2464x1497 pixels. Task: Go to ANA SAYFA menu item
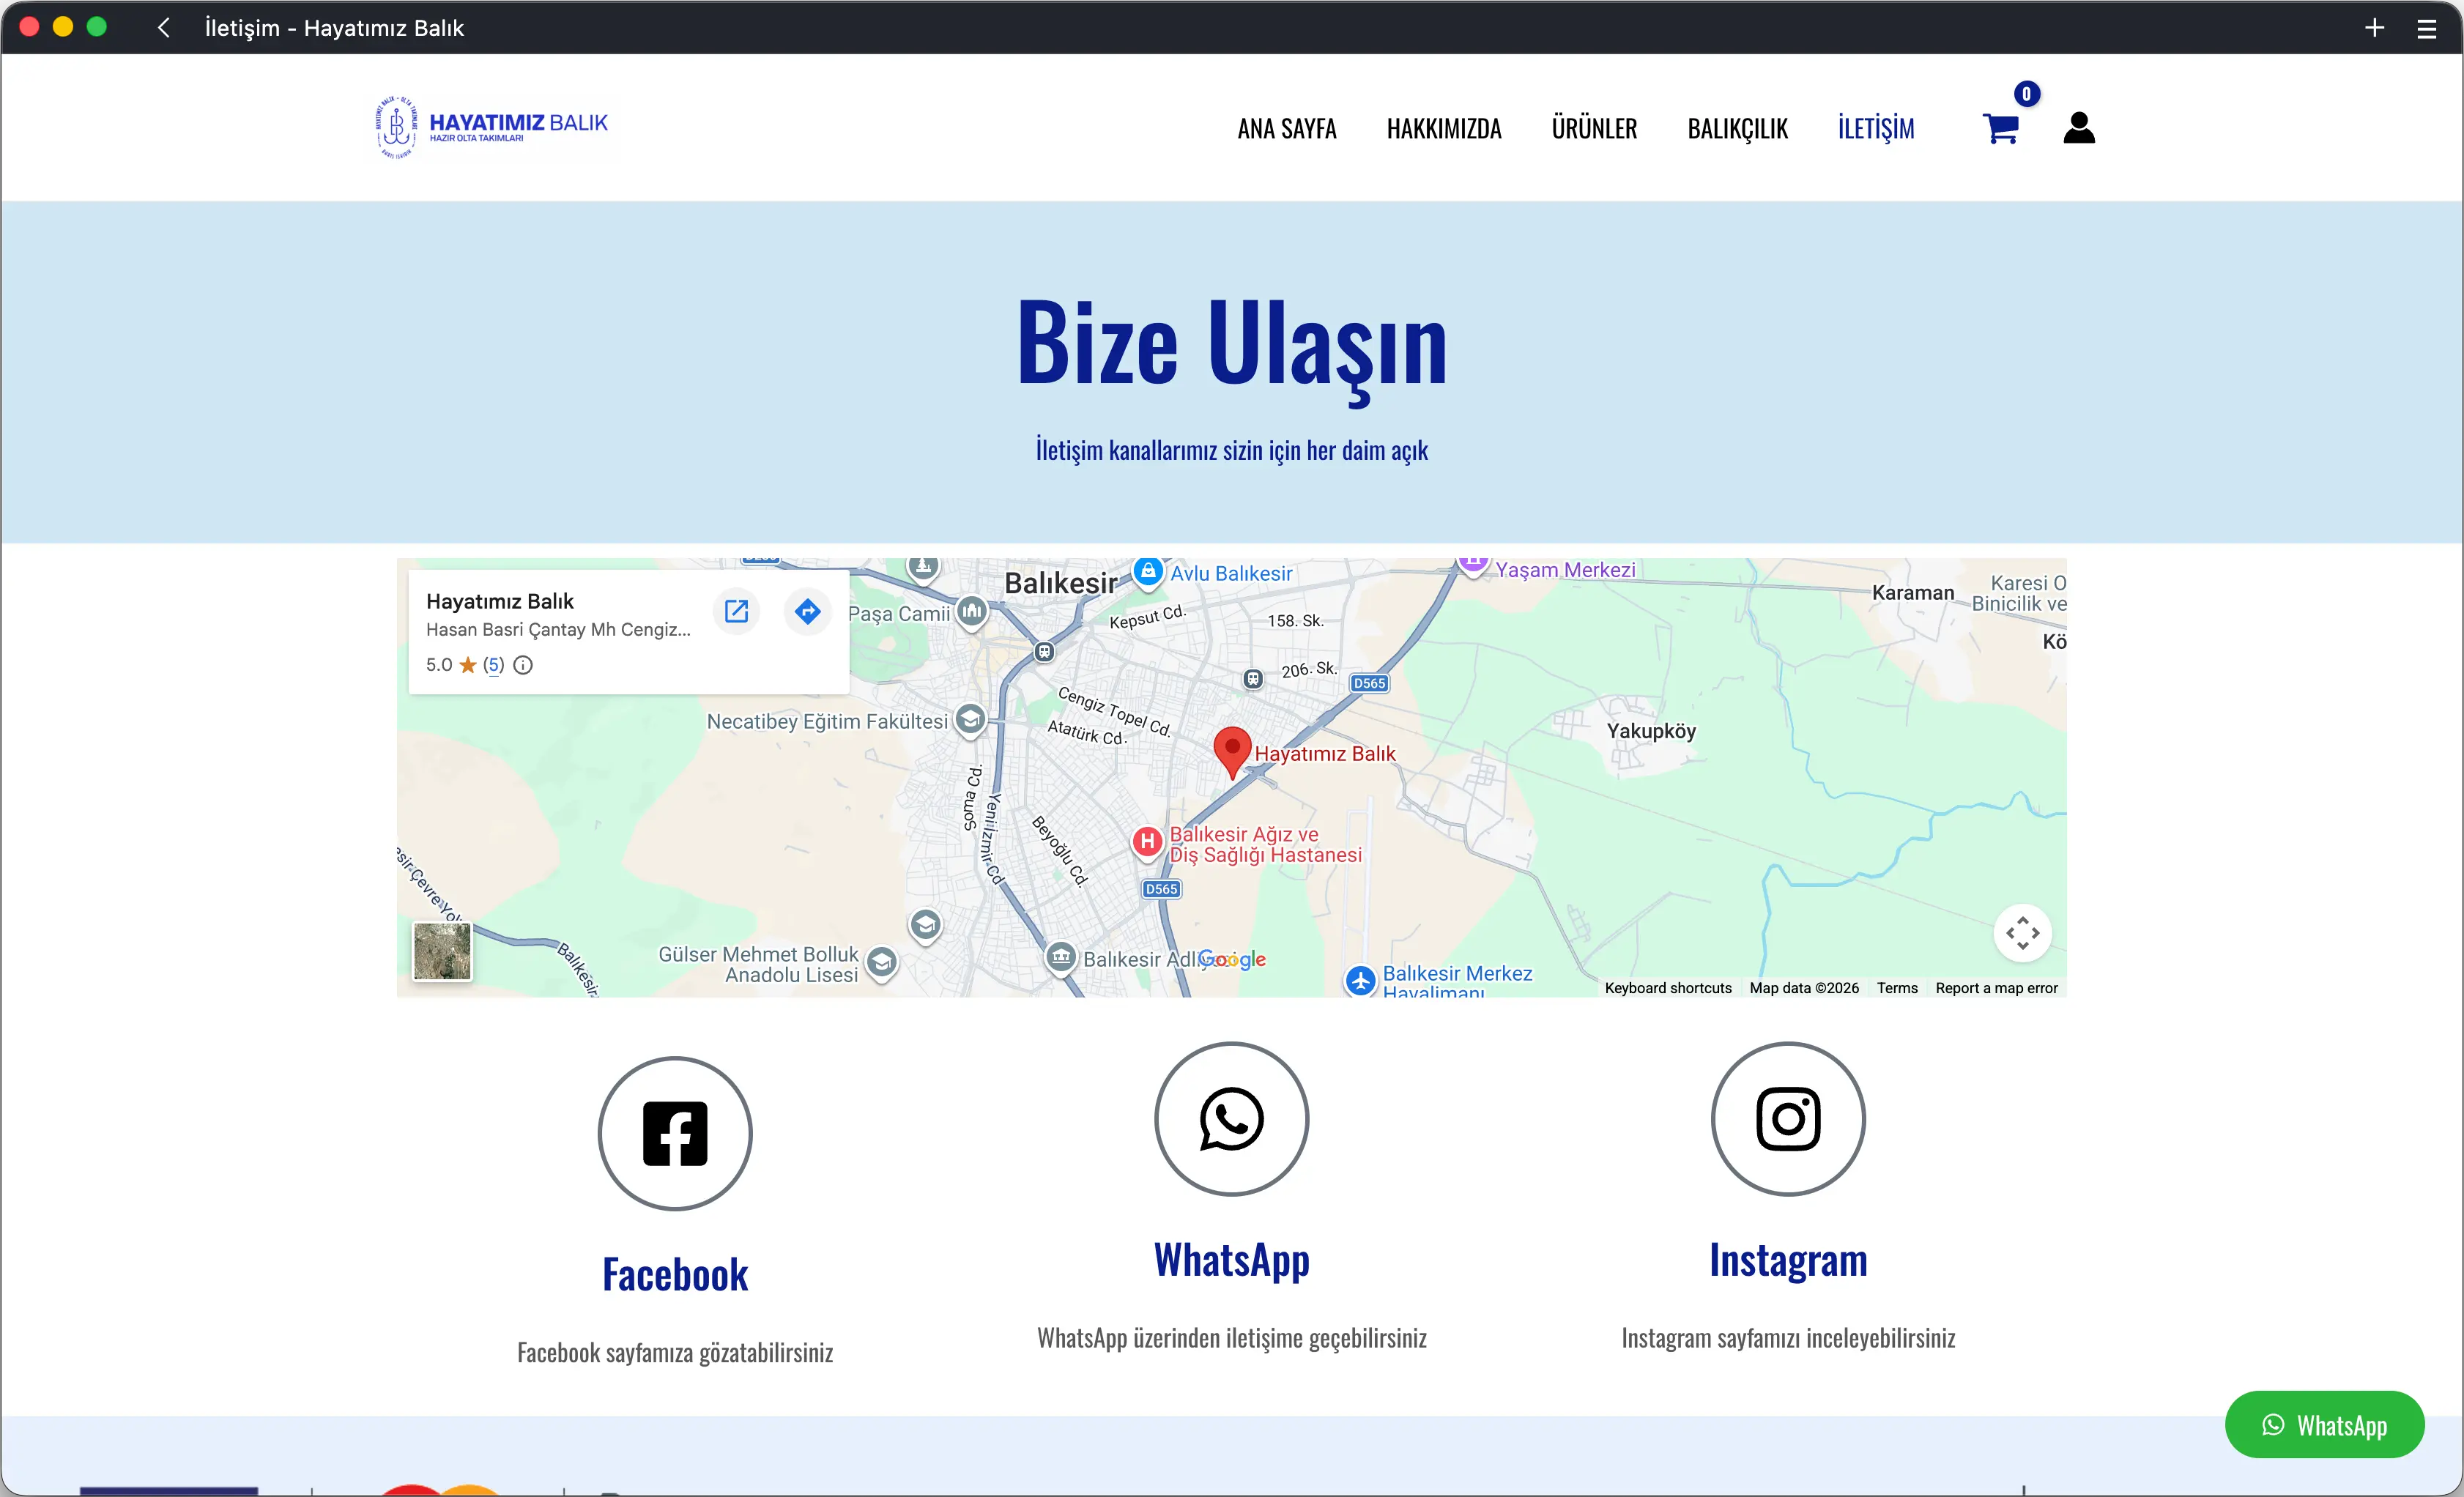1286,129
